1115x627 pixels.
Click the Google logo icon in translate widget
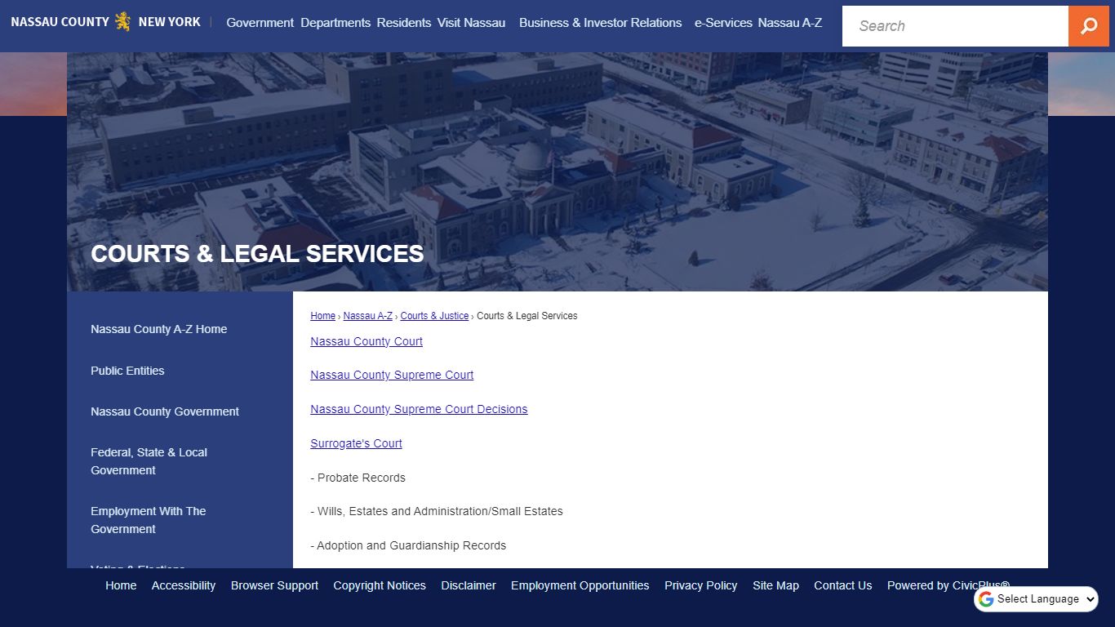point(986,599)
